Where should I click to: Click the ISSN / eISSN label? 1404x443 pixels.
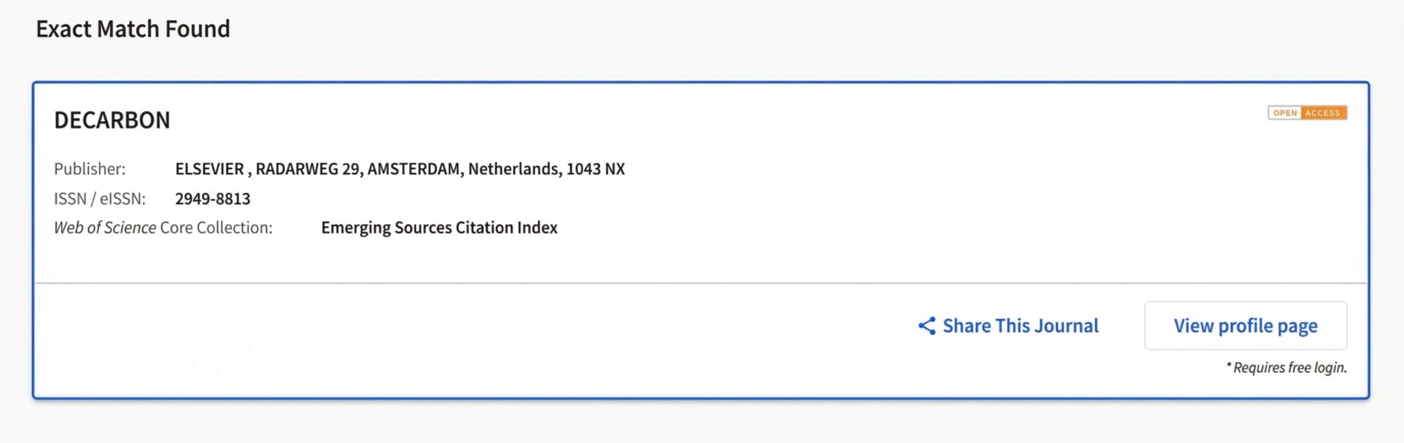[100, 199]
